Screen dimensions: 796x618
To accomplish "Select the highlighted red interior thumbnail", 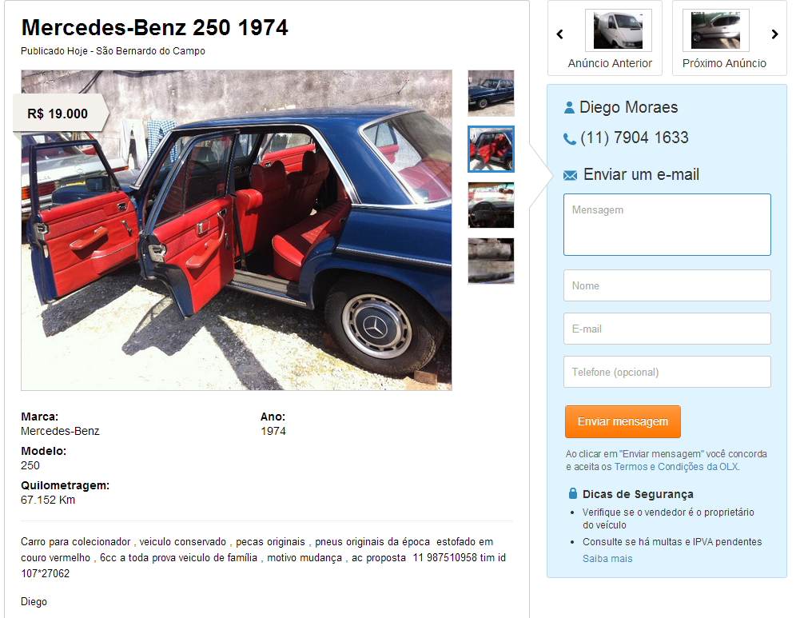I will tap(491, 150).
